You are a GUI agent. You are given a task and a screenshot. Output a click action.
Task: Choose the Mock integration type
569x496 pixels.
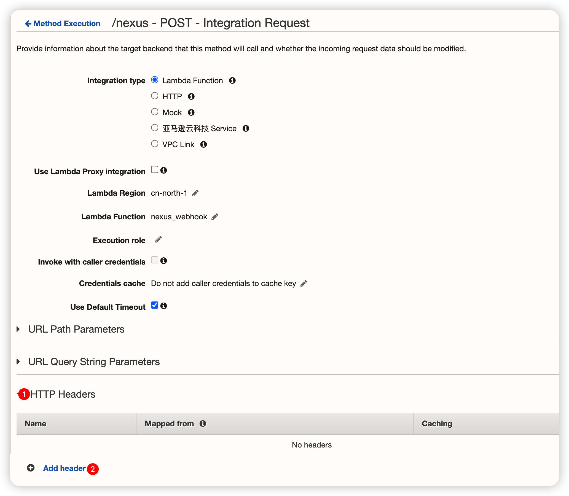pyautogui.click(x=154, y=112)
